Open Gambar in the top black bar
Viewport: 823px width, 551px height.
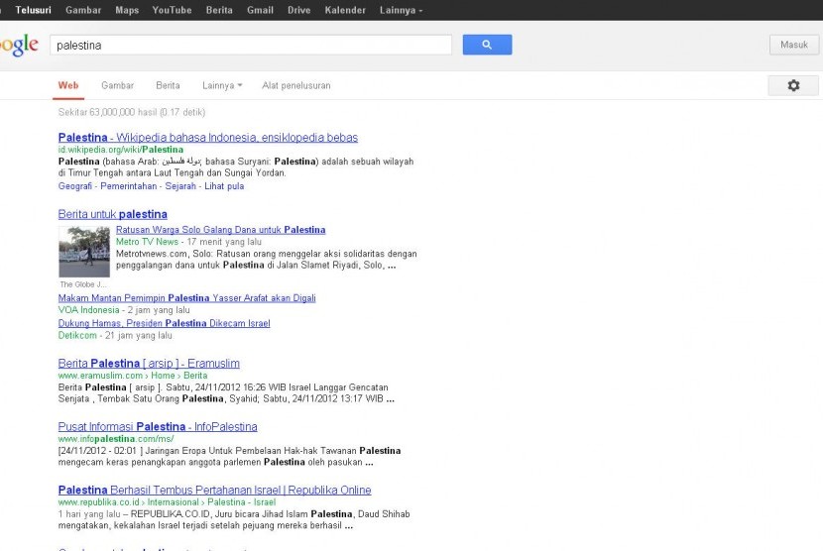point(83,10)
